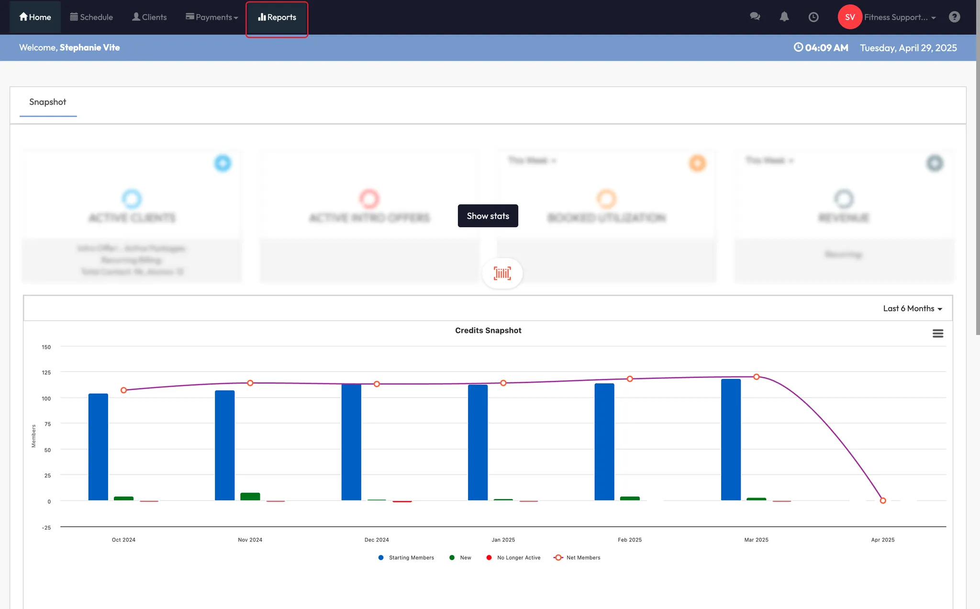Expand the Last 6 Months dropdown
This screenshot has width=980, height=609.
click(912, 309)
